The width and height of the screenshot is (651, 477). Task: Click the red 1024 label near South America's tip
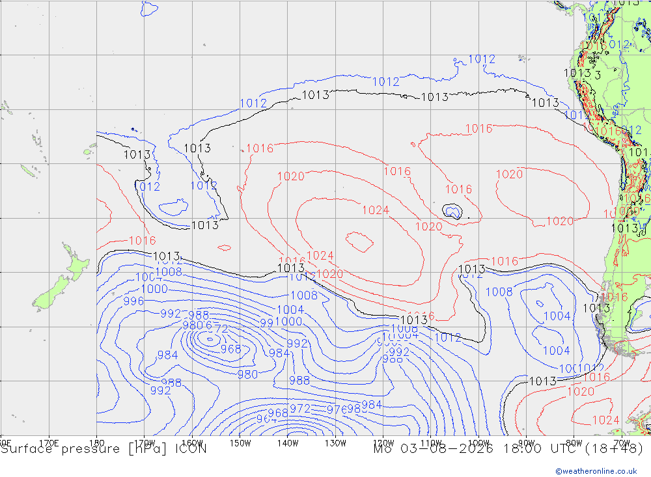605,420
